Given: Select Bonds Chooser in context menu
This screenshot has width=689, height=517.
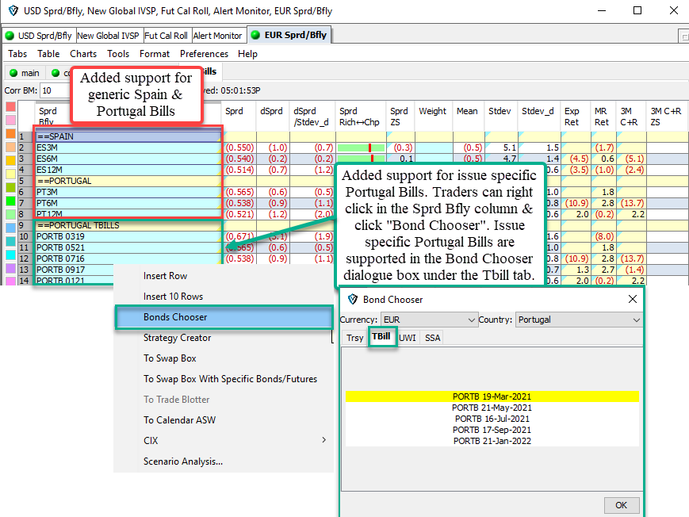Looking at the screenshot, I should pos(224,317).
